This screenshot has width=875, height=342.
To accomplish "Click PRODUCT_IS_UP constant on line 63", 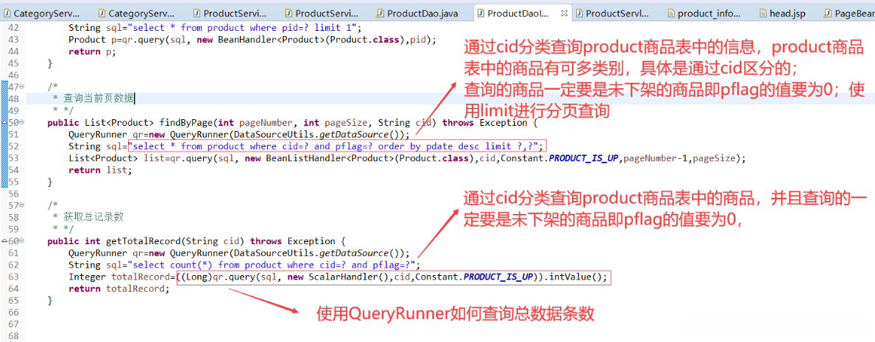I will [x=499, y=277].
